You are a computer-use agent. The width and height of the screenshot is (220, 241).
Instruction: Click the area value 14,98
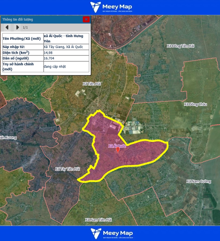coord(48,53)
